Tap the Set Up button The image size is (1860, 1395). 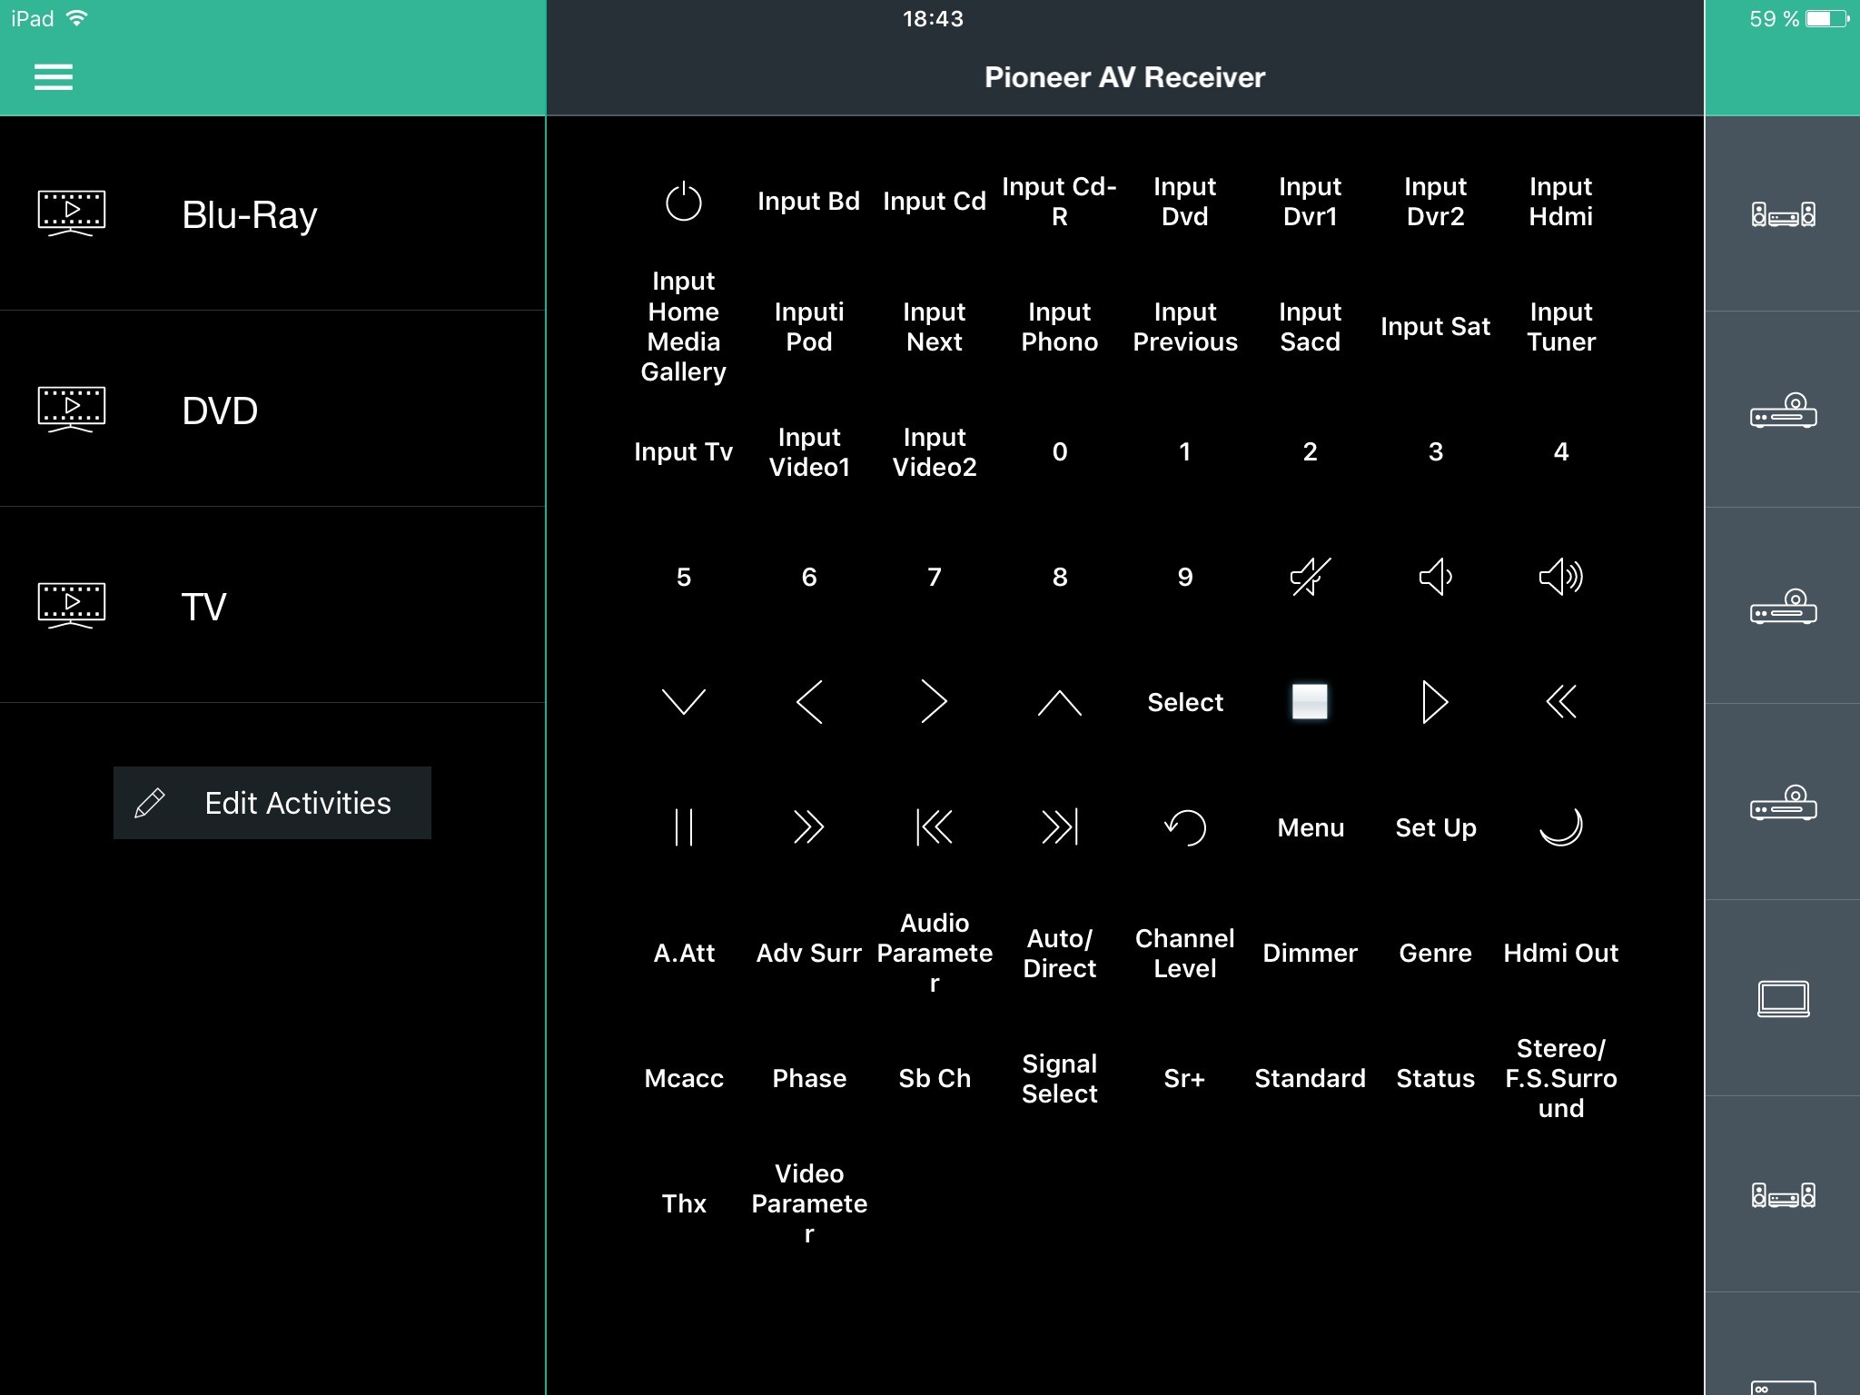(1436, 827)
